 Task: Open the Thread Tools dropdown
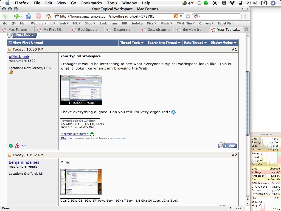point(132,43)
